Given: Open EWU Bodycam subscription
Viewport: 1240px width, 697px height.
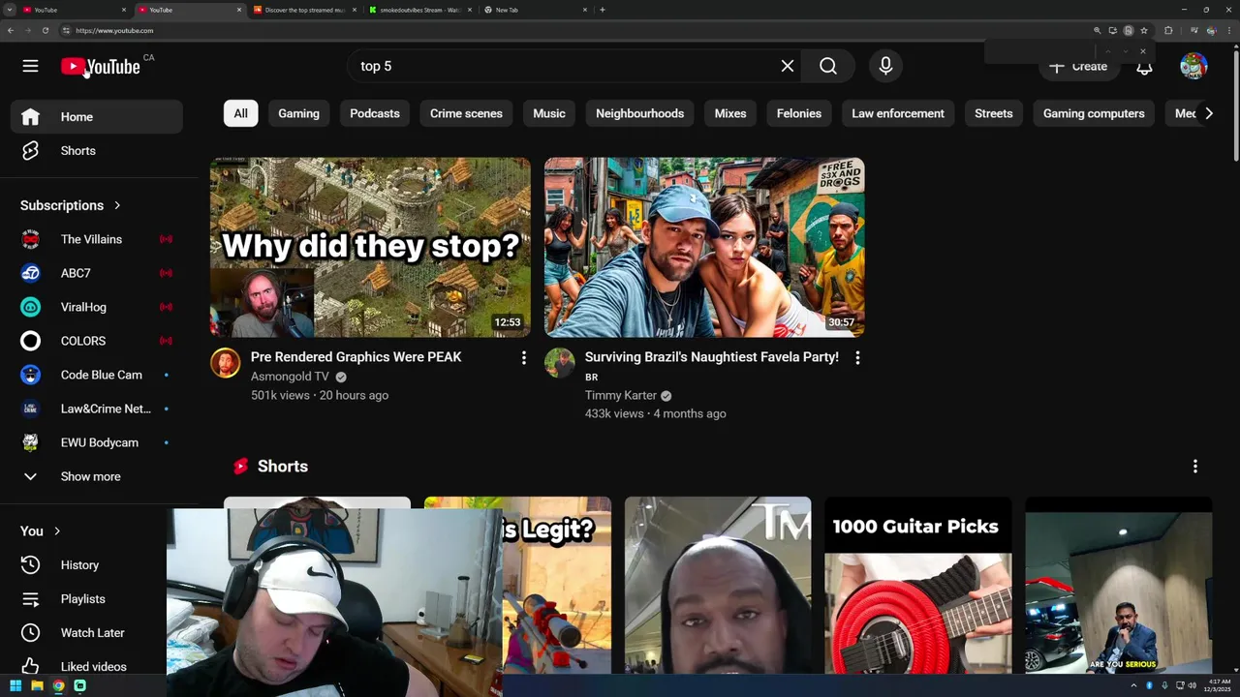Looking at the screenshot, I should 97,442.
